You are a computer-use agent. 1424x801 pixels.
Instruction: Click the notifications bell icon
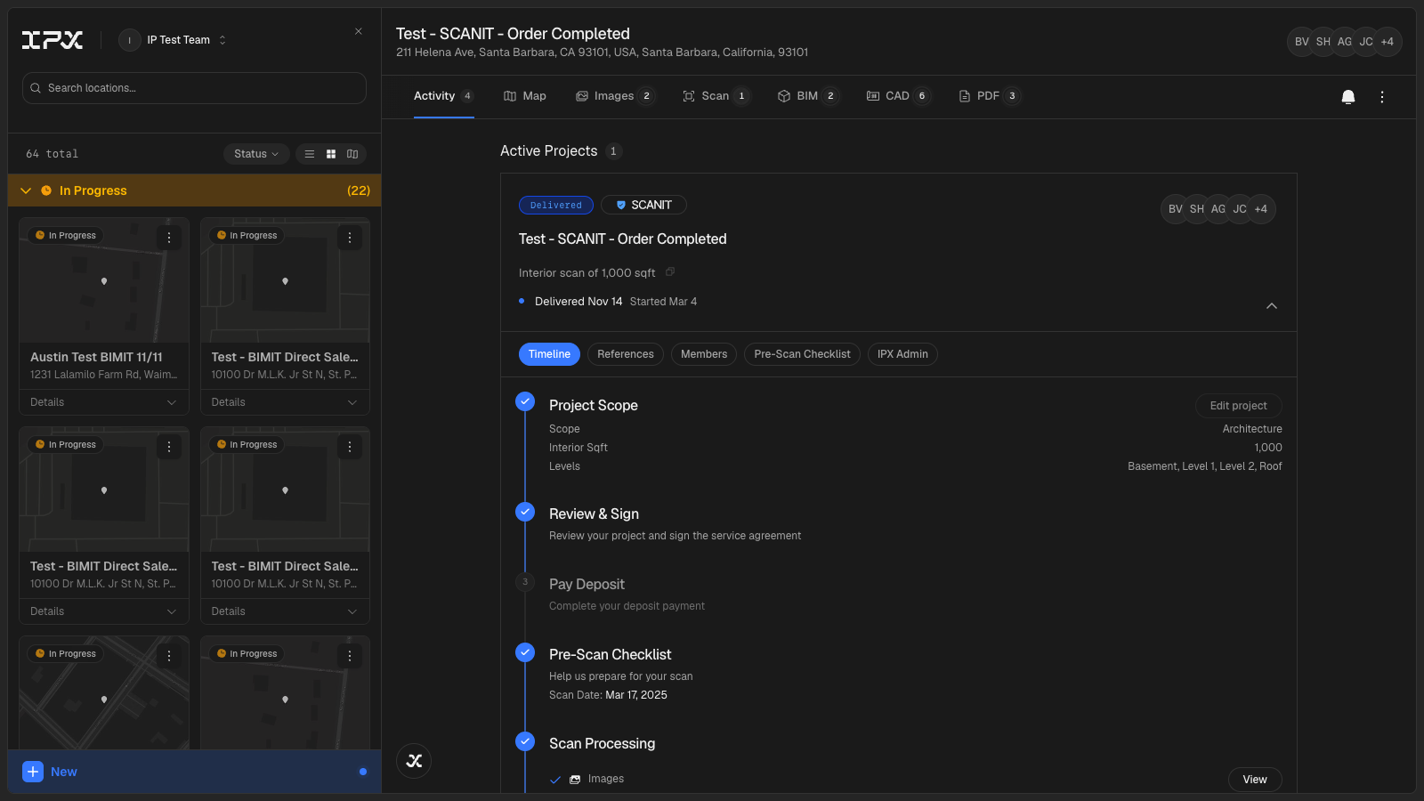pos(1348,97)
